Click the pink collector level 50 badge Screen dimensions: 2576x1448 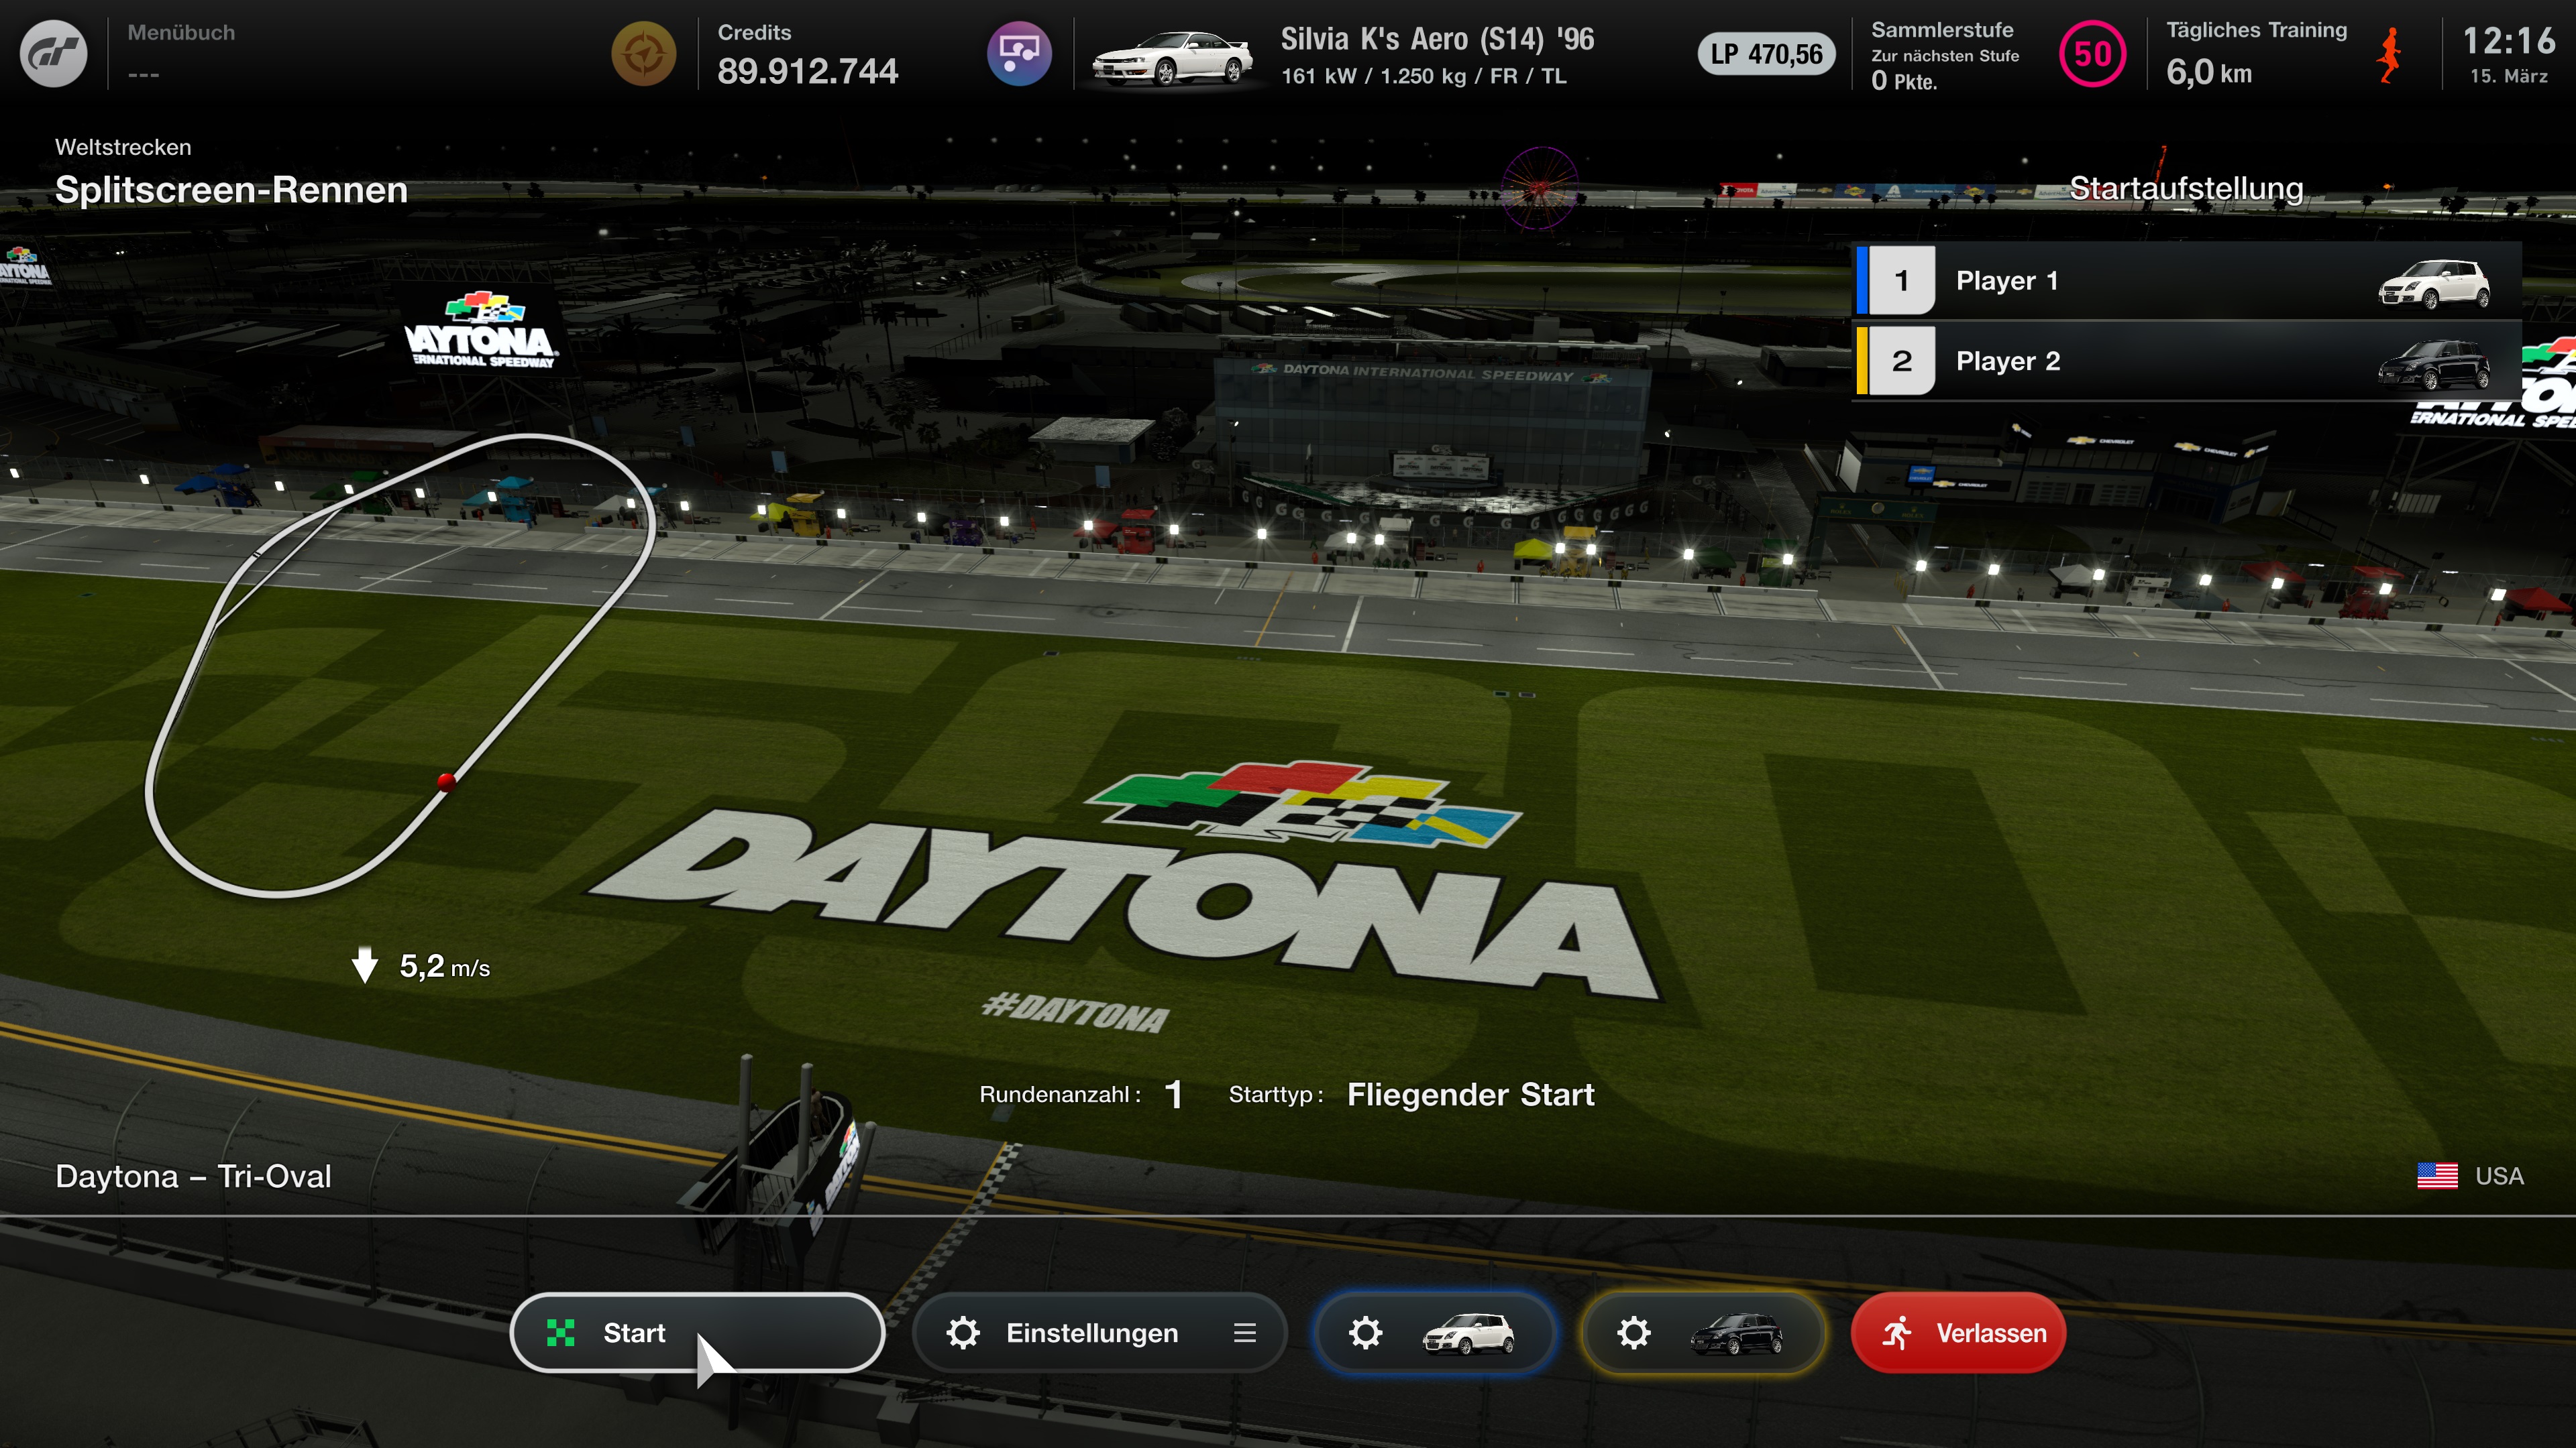pos(2092,54)
